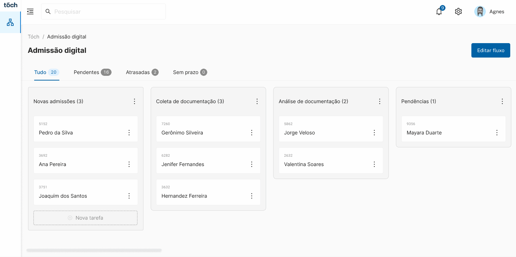This screenshot has height=257, width=516.
Task: Click the Editar fluxo button
Action: click(491, 50)
